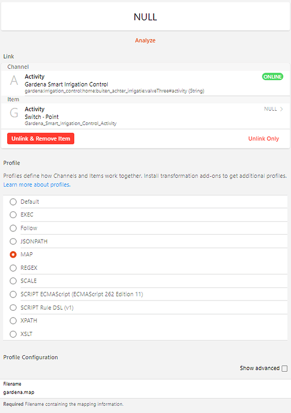Select the Default profile radio button
291x413 pixels.
13,202
